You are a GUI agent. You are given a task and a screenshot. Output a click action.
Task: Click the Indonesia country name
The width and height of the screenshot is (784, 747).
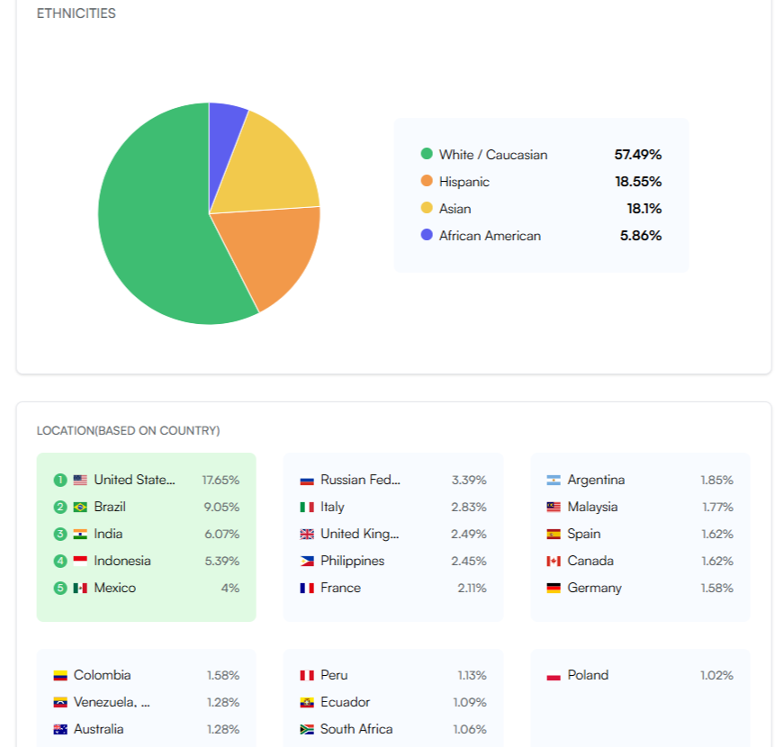[x=122, y=561]
